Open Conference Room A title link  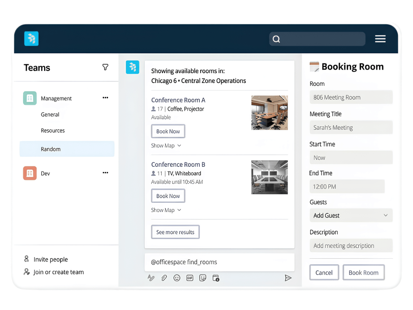pos(178,100)
